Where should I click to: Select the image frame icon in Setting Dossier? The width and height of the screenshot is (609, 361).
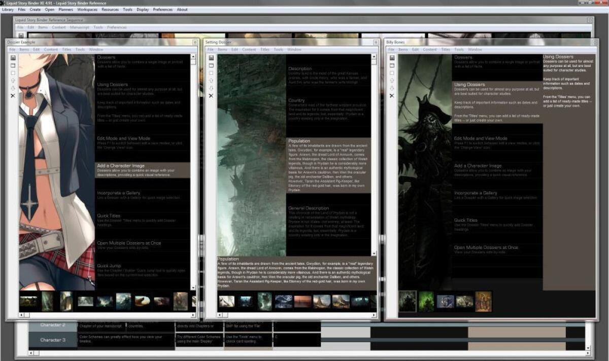[211, 65]
